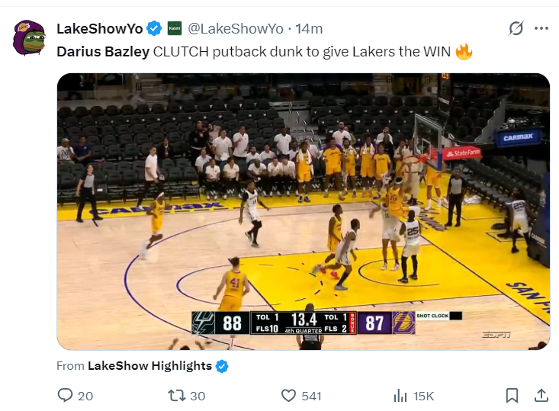This screenshot has height=411, width=559.
Task: Click the blue verified badge beside LakeShowYo
Action: 154,28
